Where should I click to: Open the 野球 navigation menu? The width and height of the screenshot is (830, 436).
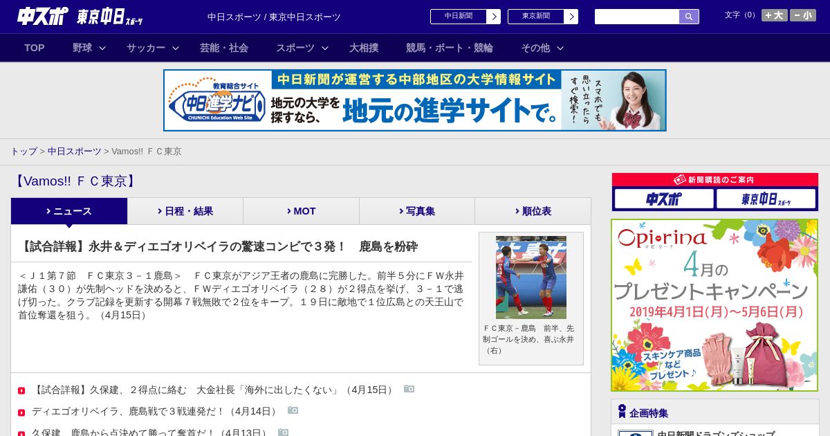[82, 48]
